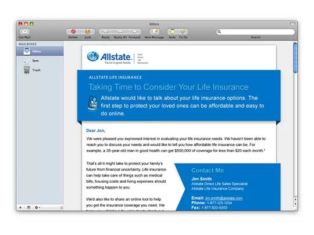314x235 pixels.
Task: Click the "Contact Me" heading
Action: 208,170
